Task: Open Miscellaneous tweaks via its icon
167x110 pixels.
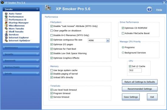Action: [x=6, y=26]
